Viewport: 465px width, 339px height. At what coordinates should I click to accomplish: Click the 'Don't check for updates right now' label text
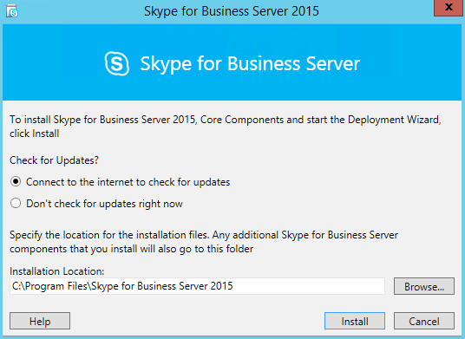[x=104, y=204]
